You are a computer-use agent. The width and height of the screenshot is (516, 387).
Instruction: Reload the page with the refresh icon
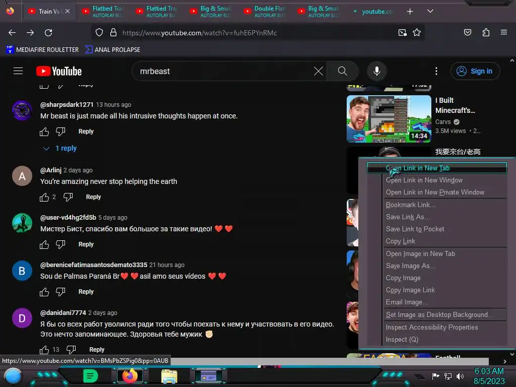click(x=48, y=33)
